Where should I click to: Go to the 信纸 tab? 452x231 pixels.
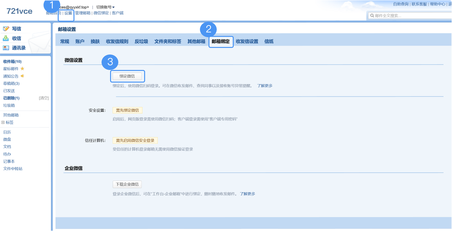point(269,42)
